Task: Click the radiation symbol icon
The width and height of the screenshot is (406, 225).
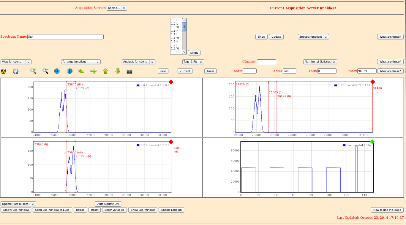Action: [x=4, y=71]
